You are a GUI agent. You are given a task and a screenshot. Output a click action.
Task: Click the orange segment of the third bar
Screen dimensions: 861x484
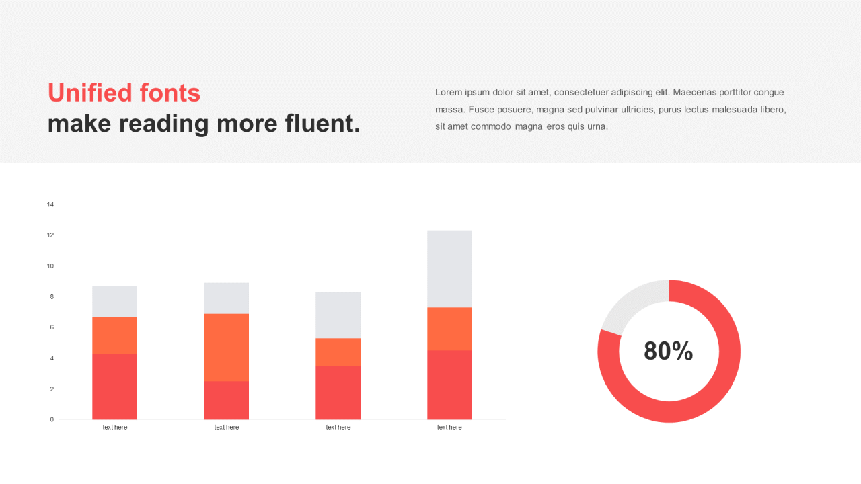338,352
